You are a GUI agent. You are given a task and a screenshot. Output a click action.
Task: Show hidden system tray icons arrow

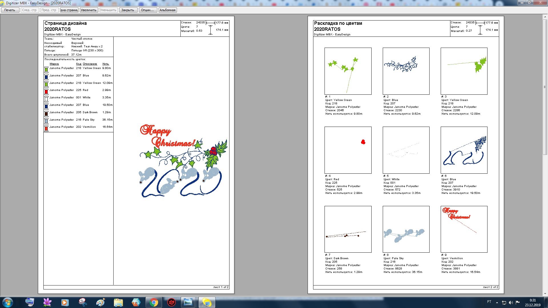click(x=497, y=303)
